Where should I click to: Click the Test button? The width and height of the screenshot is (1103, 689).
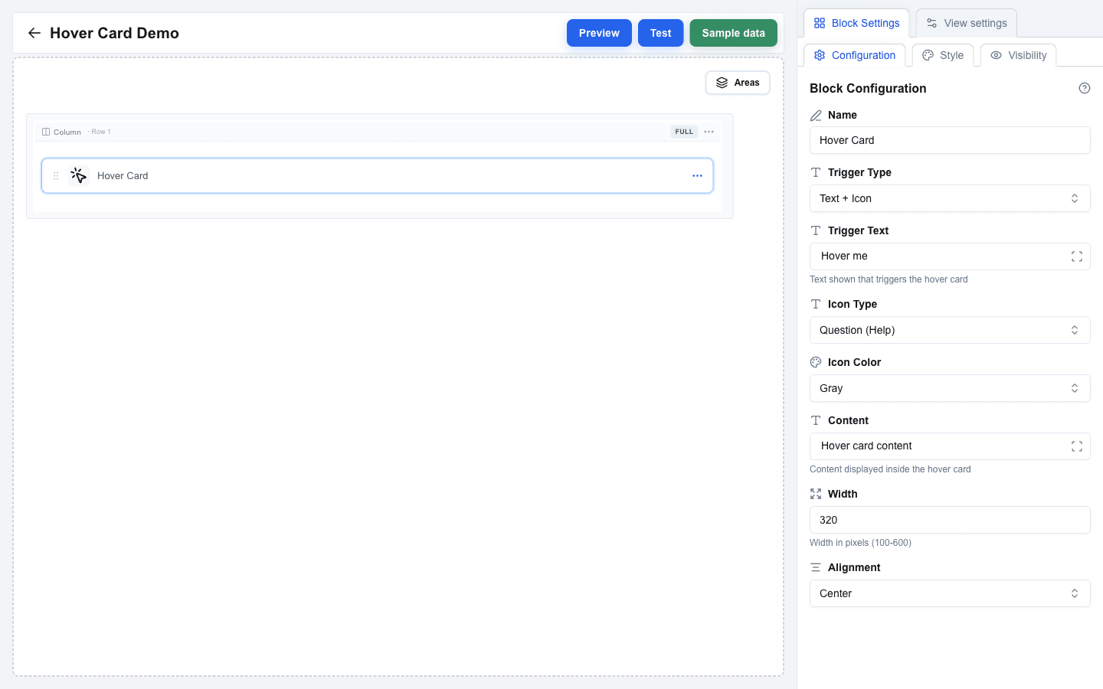tap(660, 33)
